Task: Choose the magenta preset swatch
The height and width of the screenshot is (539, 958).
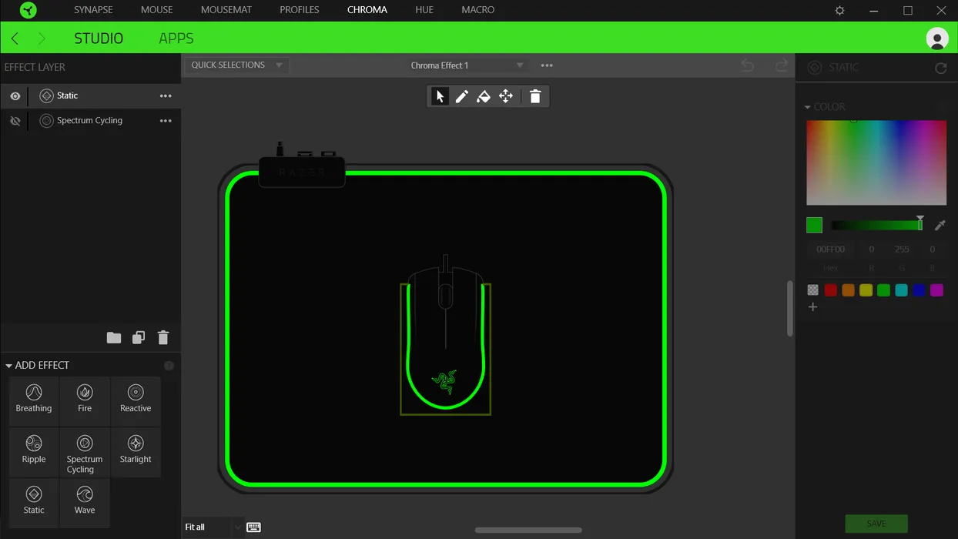Action: pos(937,290)
